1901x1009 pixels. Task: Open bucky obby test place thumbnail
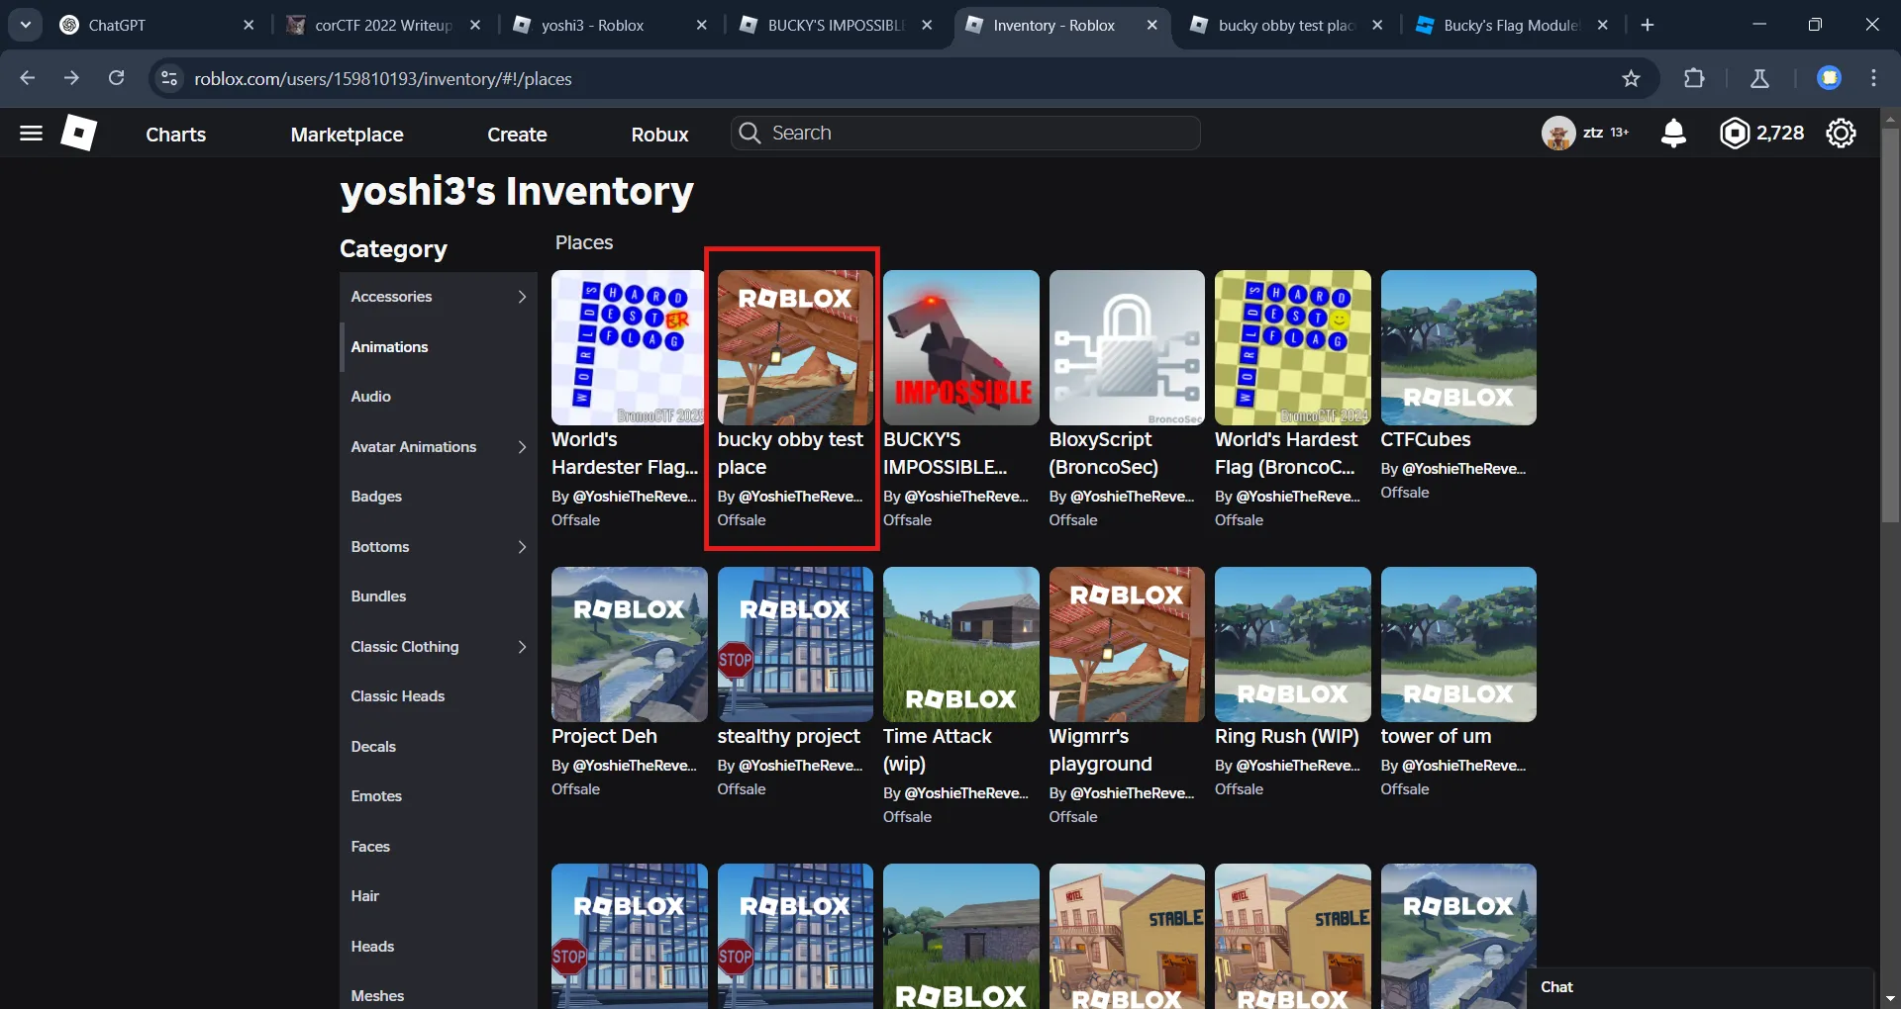795,348
